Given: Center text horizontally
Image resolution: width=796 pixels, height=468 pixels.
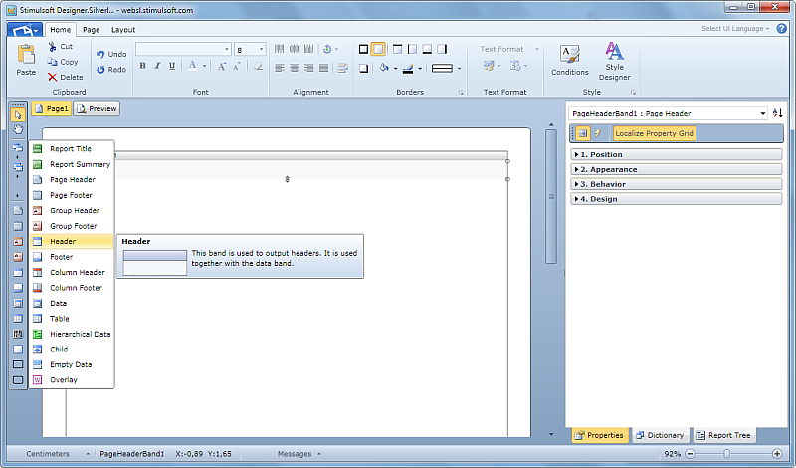Looking at the screenshot, I should point(294,68).
